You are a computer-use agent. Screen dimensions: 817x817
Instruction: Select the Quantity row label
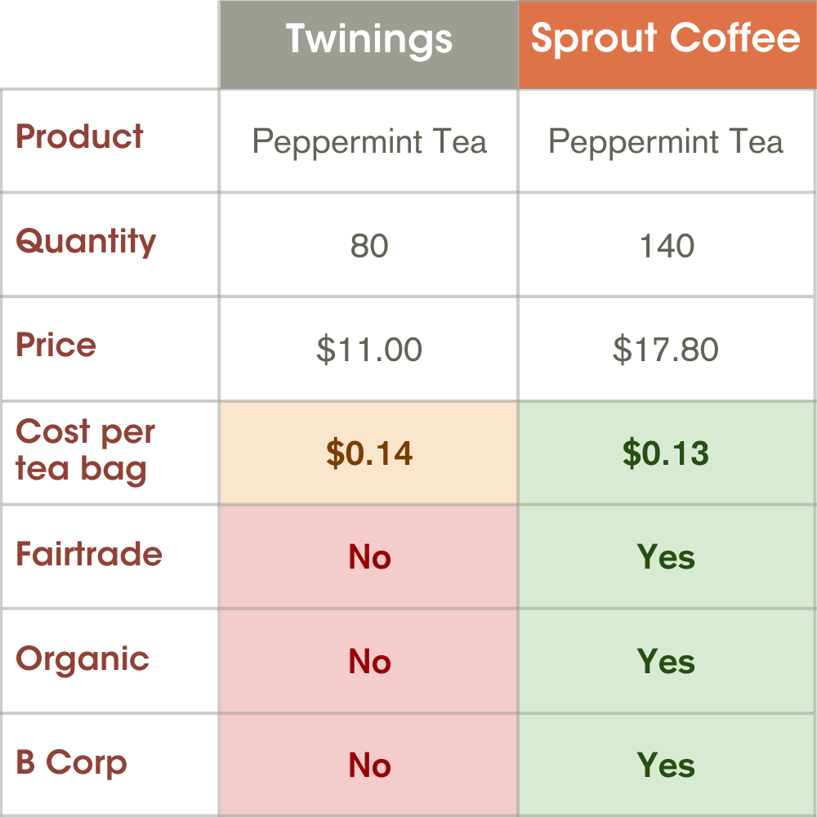86,242
